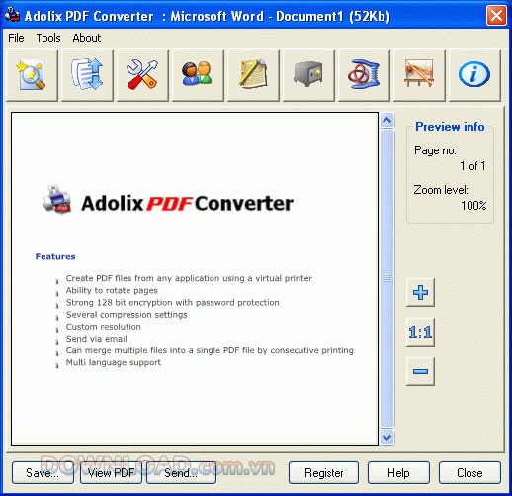Click the '100%' zoom level value
This screenshot has width=512, height=496.
473,206
